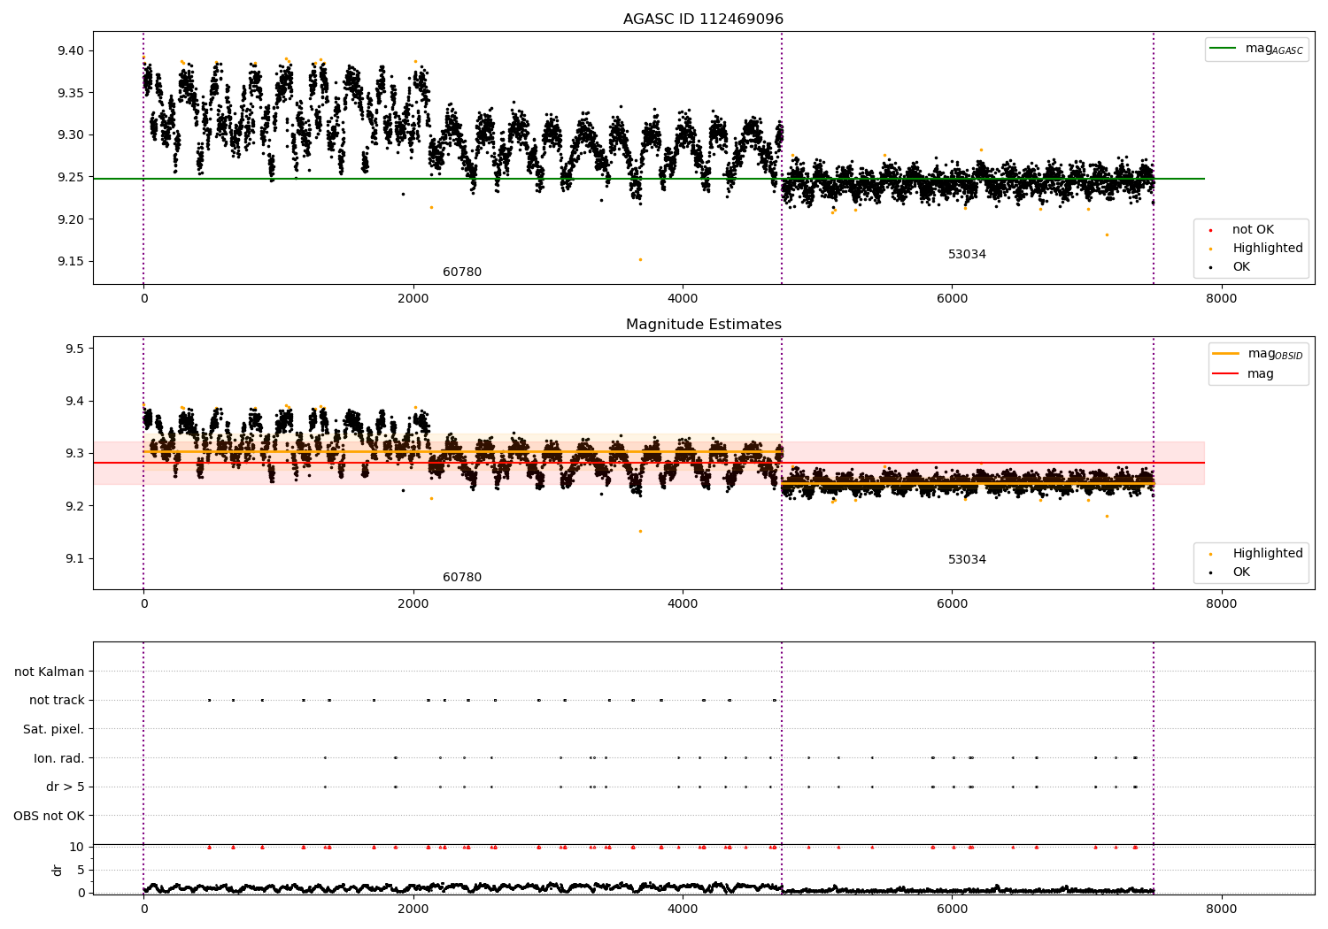Click the 'Magnitude Estimates' plot title
The width and height of the screenshot is (1328, 929).
[703, 325]
